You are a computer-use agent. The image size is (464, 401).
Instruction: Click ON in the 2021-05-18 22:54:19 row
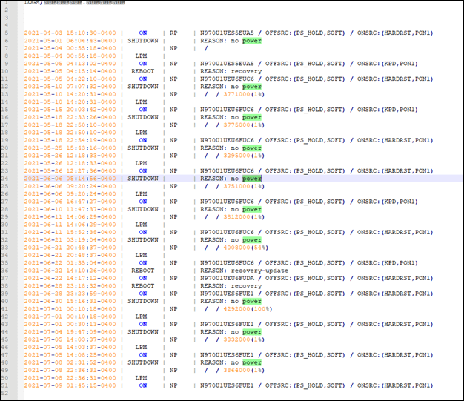click(143, 140)
